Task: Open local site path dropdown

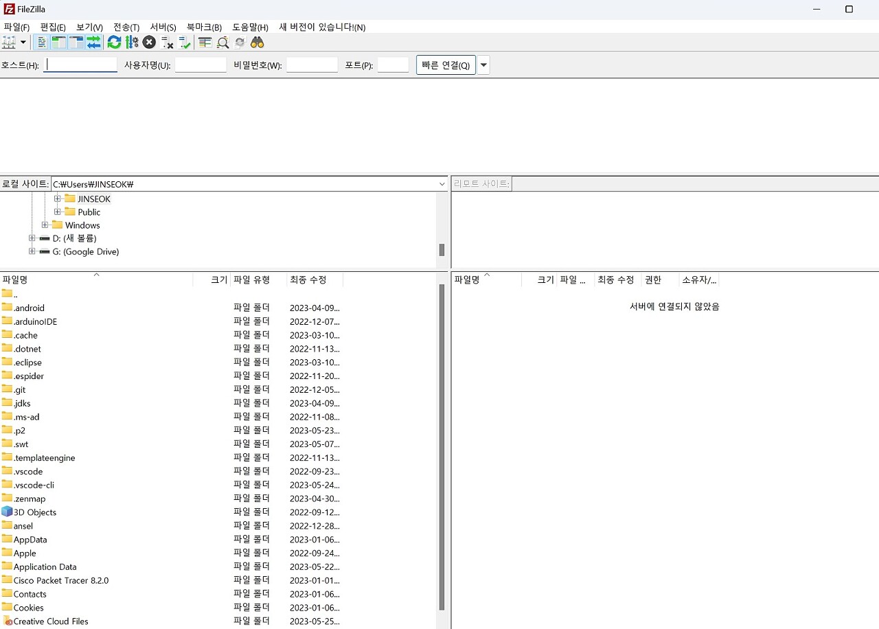Action: point(442,184)
